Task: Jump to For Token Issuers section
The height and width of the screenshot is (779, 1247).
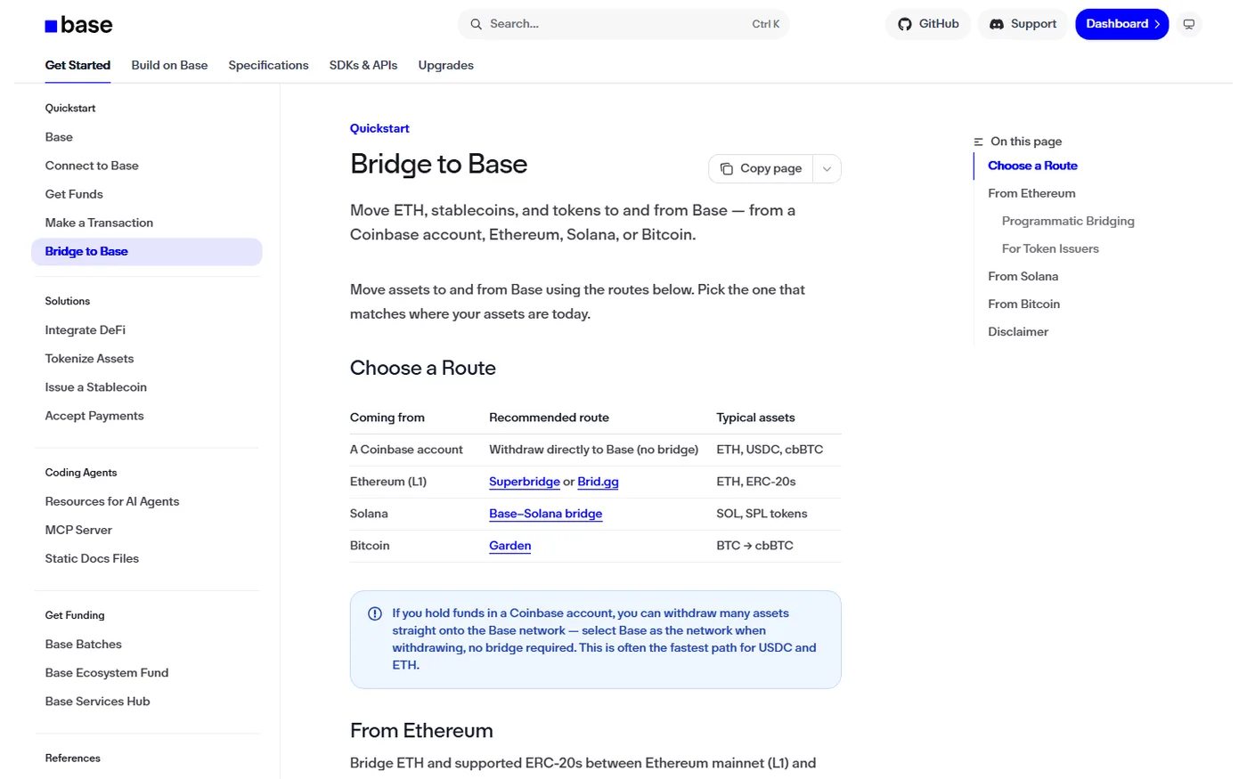Action: tap(1050, 248)
